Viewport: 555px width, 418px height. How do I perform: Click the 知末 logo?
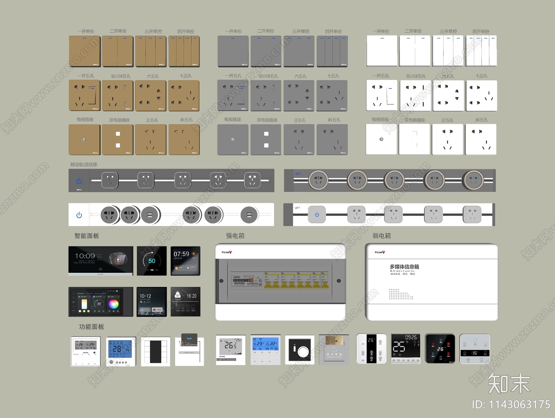coord(509,384)
